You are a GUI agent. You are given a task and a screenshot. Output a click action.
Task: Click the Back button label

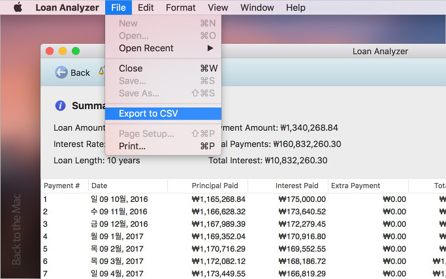(x=80, y=73)
